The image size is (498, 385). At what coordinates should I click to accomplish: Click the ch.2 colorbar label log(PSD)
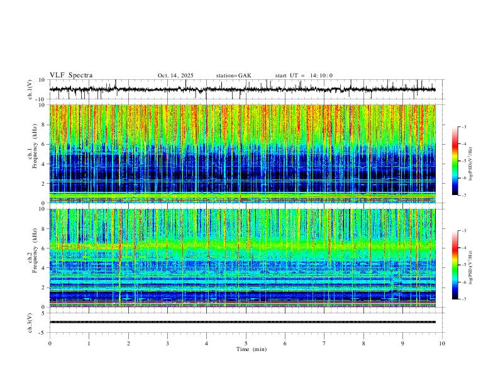click(x=470, y=268)
